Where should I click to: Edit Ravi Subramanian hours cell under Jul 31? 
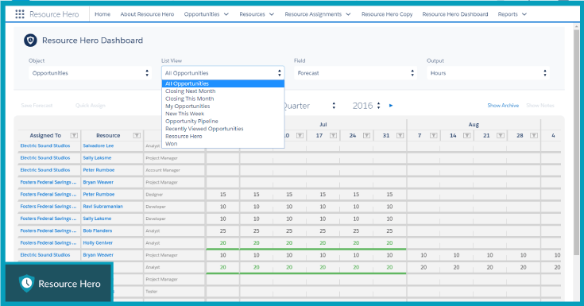[x=389, y=207]
